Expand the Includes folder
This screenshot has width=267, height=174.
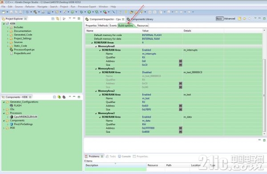(8, 27)
